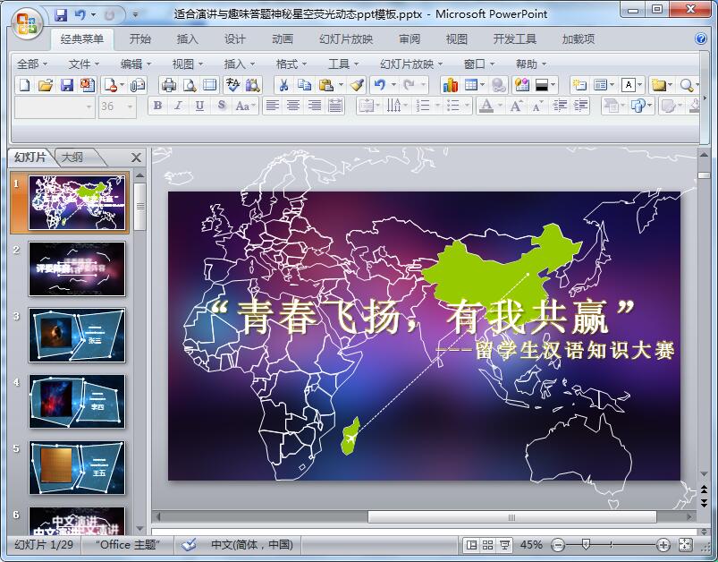Switch to Slide Sorter view
This screenshot has width=718, height=562.
487,545
